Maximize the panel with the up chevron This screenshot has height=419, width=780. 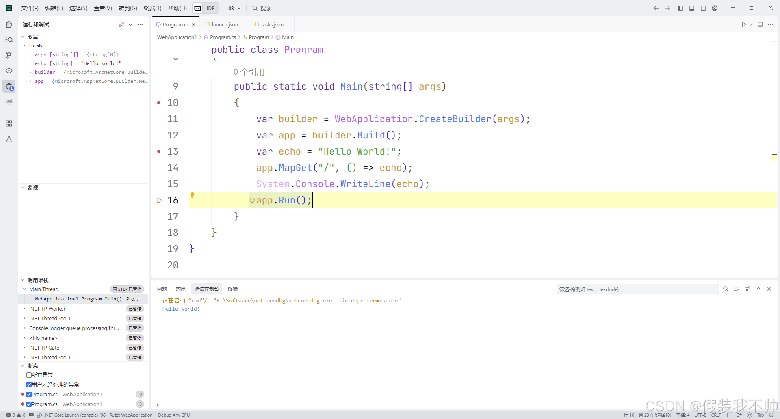pos(758,289)
